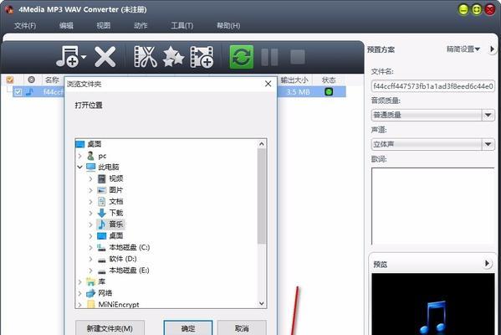
Task: Click the 名称 column header
Action: tap(52, 80)
